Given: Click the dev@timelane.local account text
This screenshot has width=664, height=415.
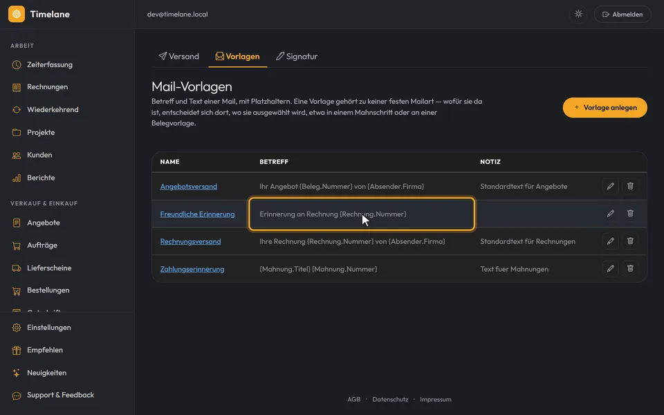Looking at the screenshot, I should pyautogui.click(x=178, y=14).
